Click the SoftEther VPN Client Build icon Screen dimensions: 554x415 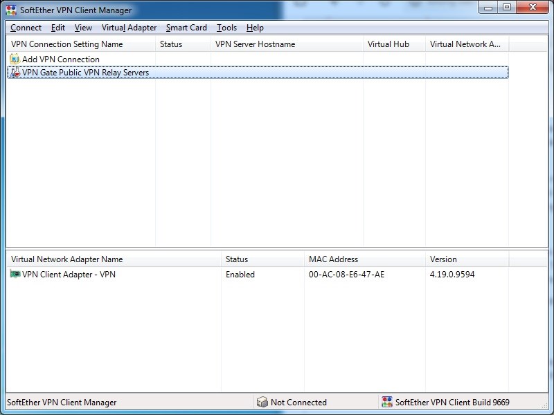(x=386, y=403)
